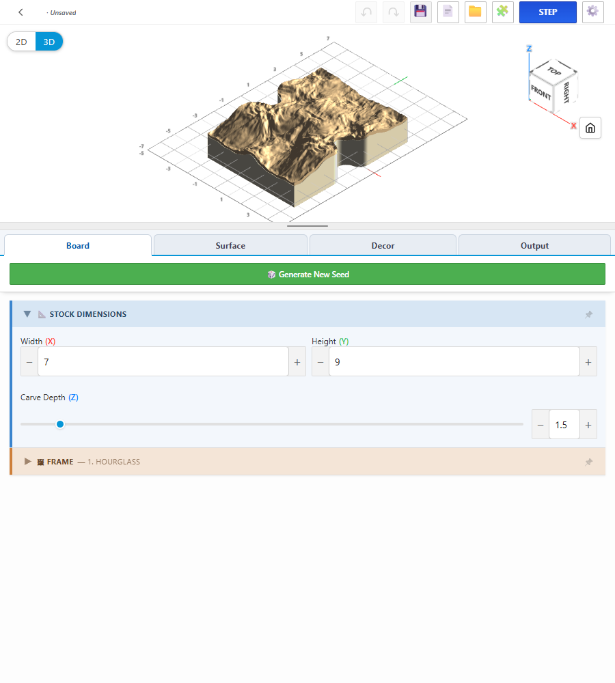The width and height of the screenshot is (615, 683).
Task: Decrease the Width (X) value
Action: coord(29,362)
